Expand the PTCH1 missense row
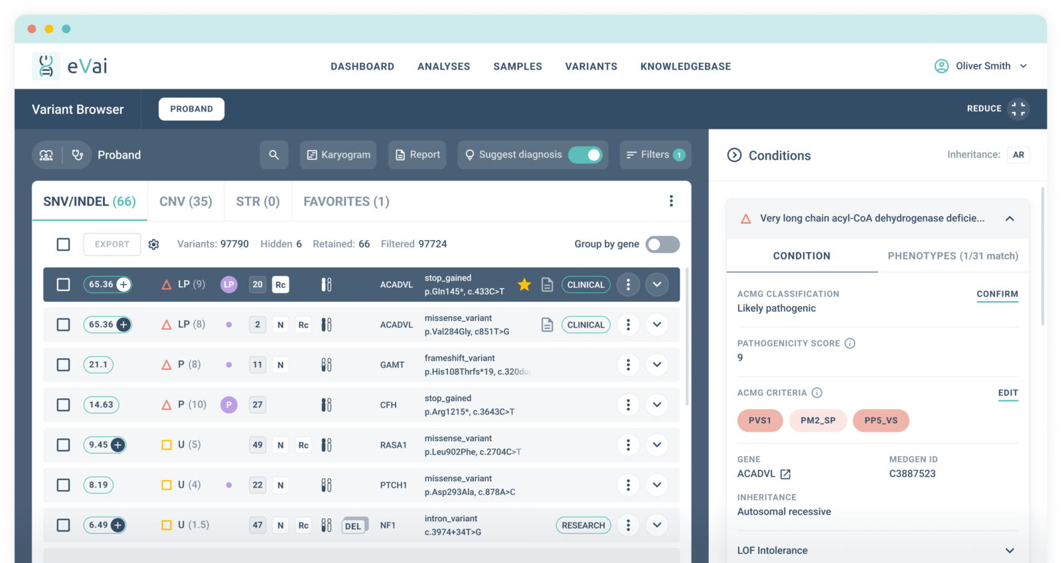This screenshot has width=1062, height=563. (656, 485)
